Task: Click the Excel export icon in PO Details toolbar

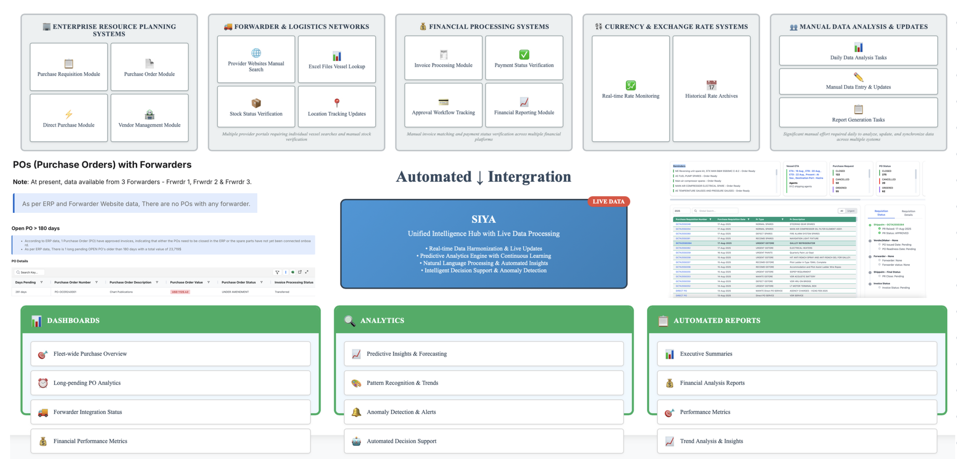Action: [x=293, y=272]
